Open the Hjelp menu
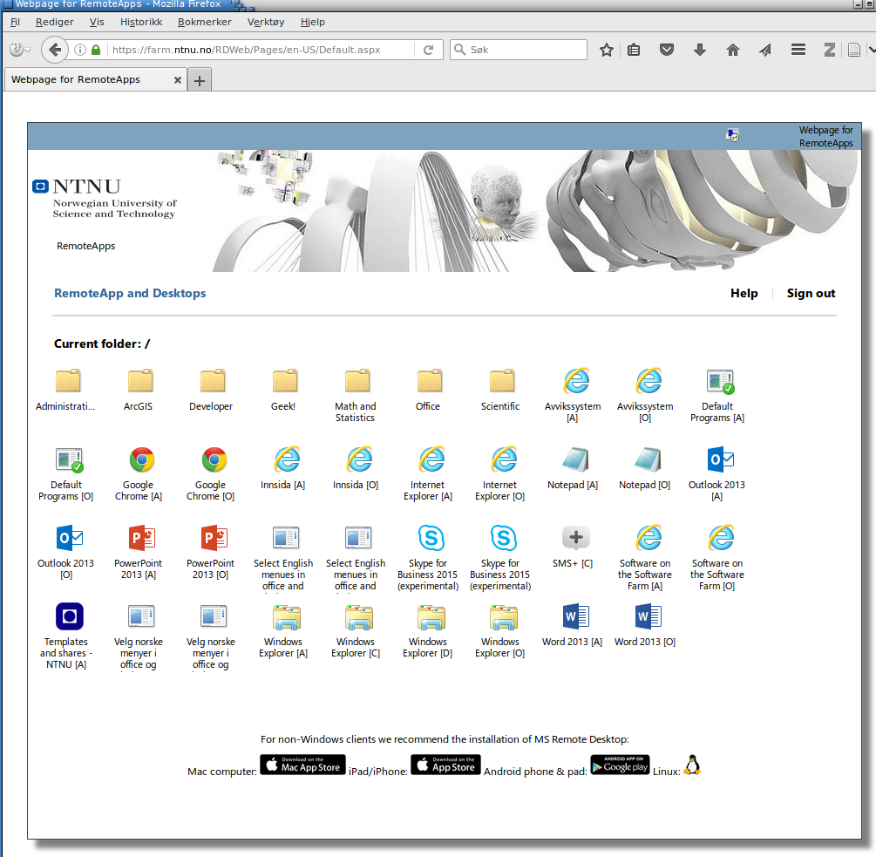Screen dimensions: 876x857 click(313, 22)
